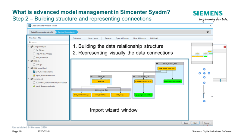Click the Back button

[186, 123]
